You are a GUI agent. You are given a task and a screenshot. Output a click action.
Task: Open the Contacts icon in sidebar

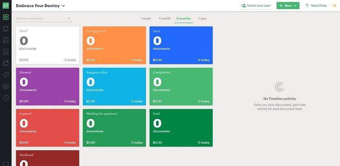[6, 86]
